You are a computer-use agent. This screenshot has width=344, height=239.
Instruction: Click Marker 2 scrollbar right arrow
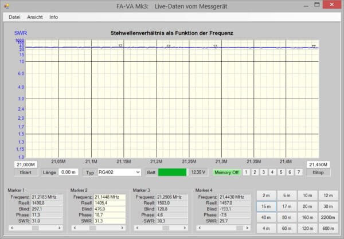(122, 228)
